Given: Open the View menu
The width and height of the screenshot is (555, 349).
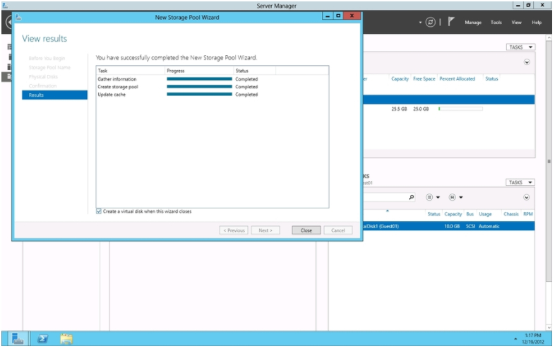Looking at the screenshot, I should [x=516, y=23].
